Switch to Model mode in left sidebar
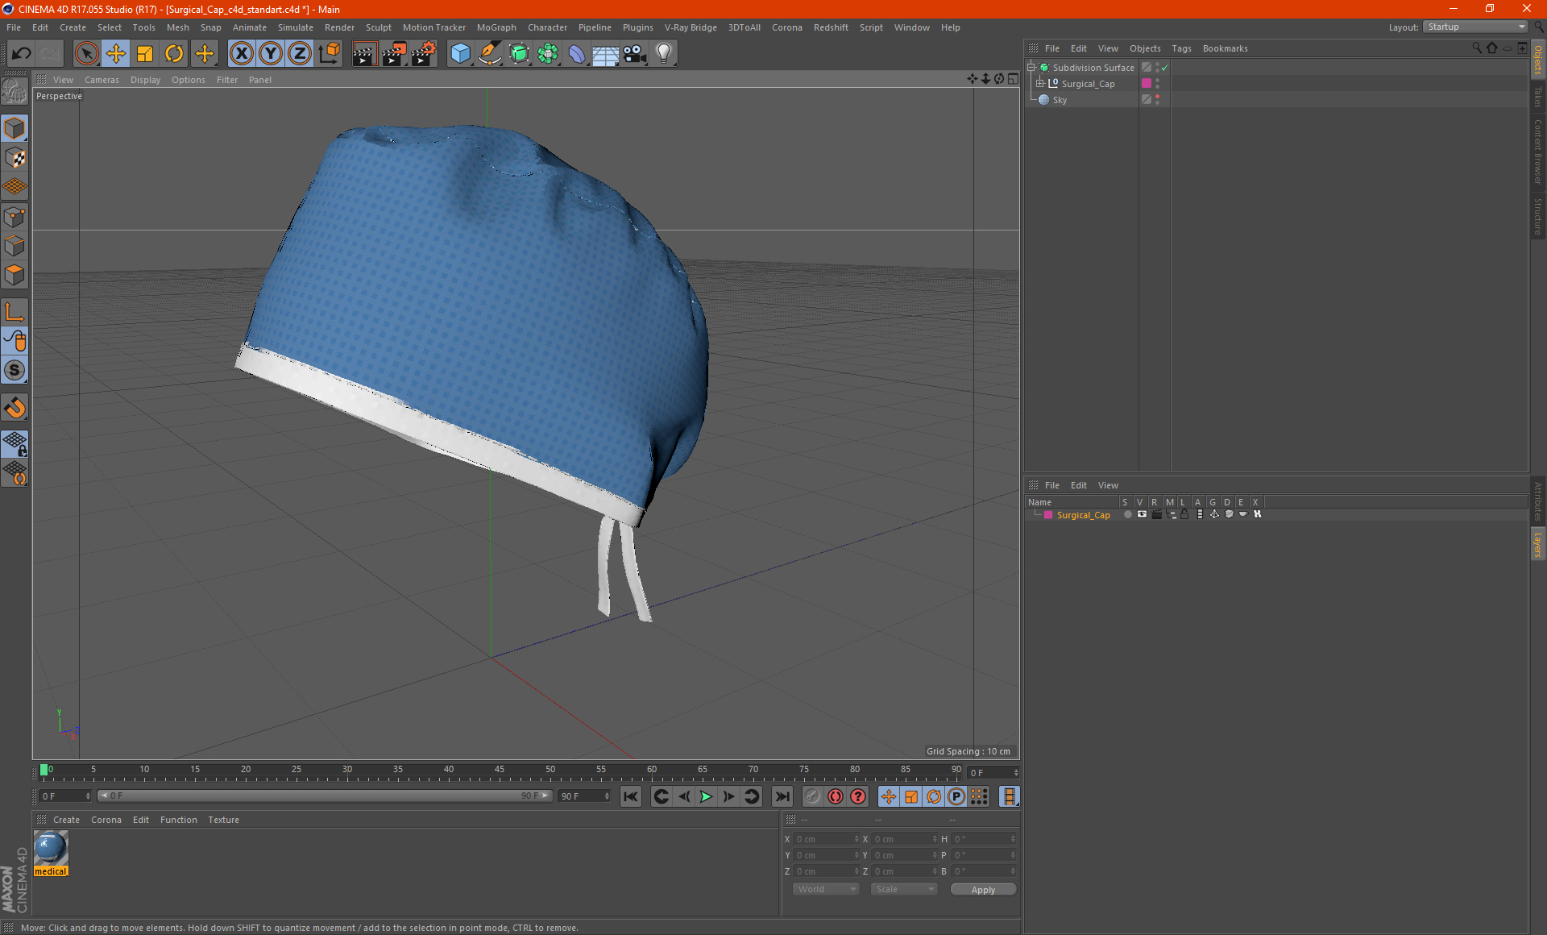 point(15,128)
